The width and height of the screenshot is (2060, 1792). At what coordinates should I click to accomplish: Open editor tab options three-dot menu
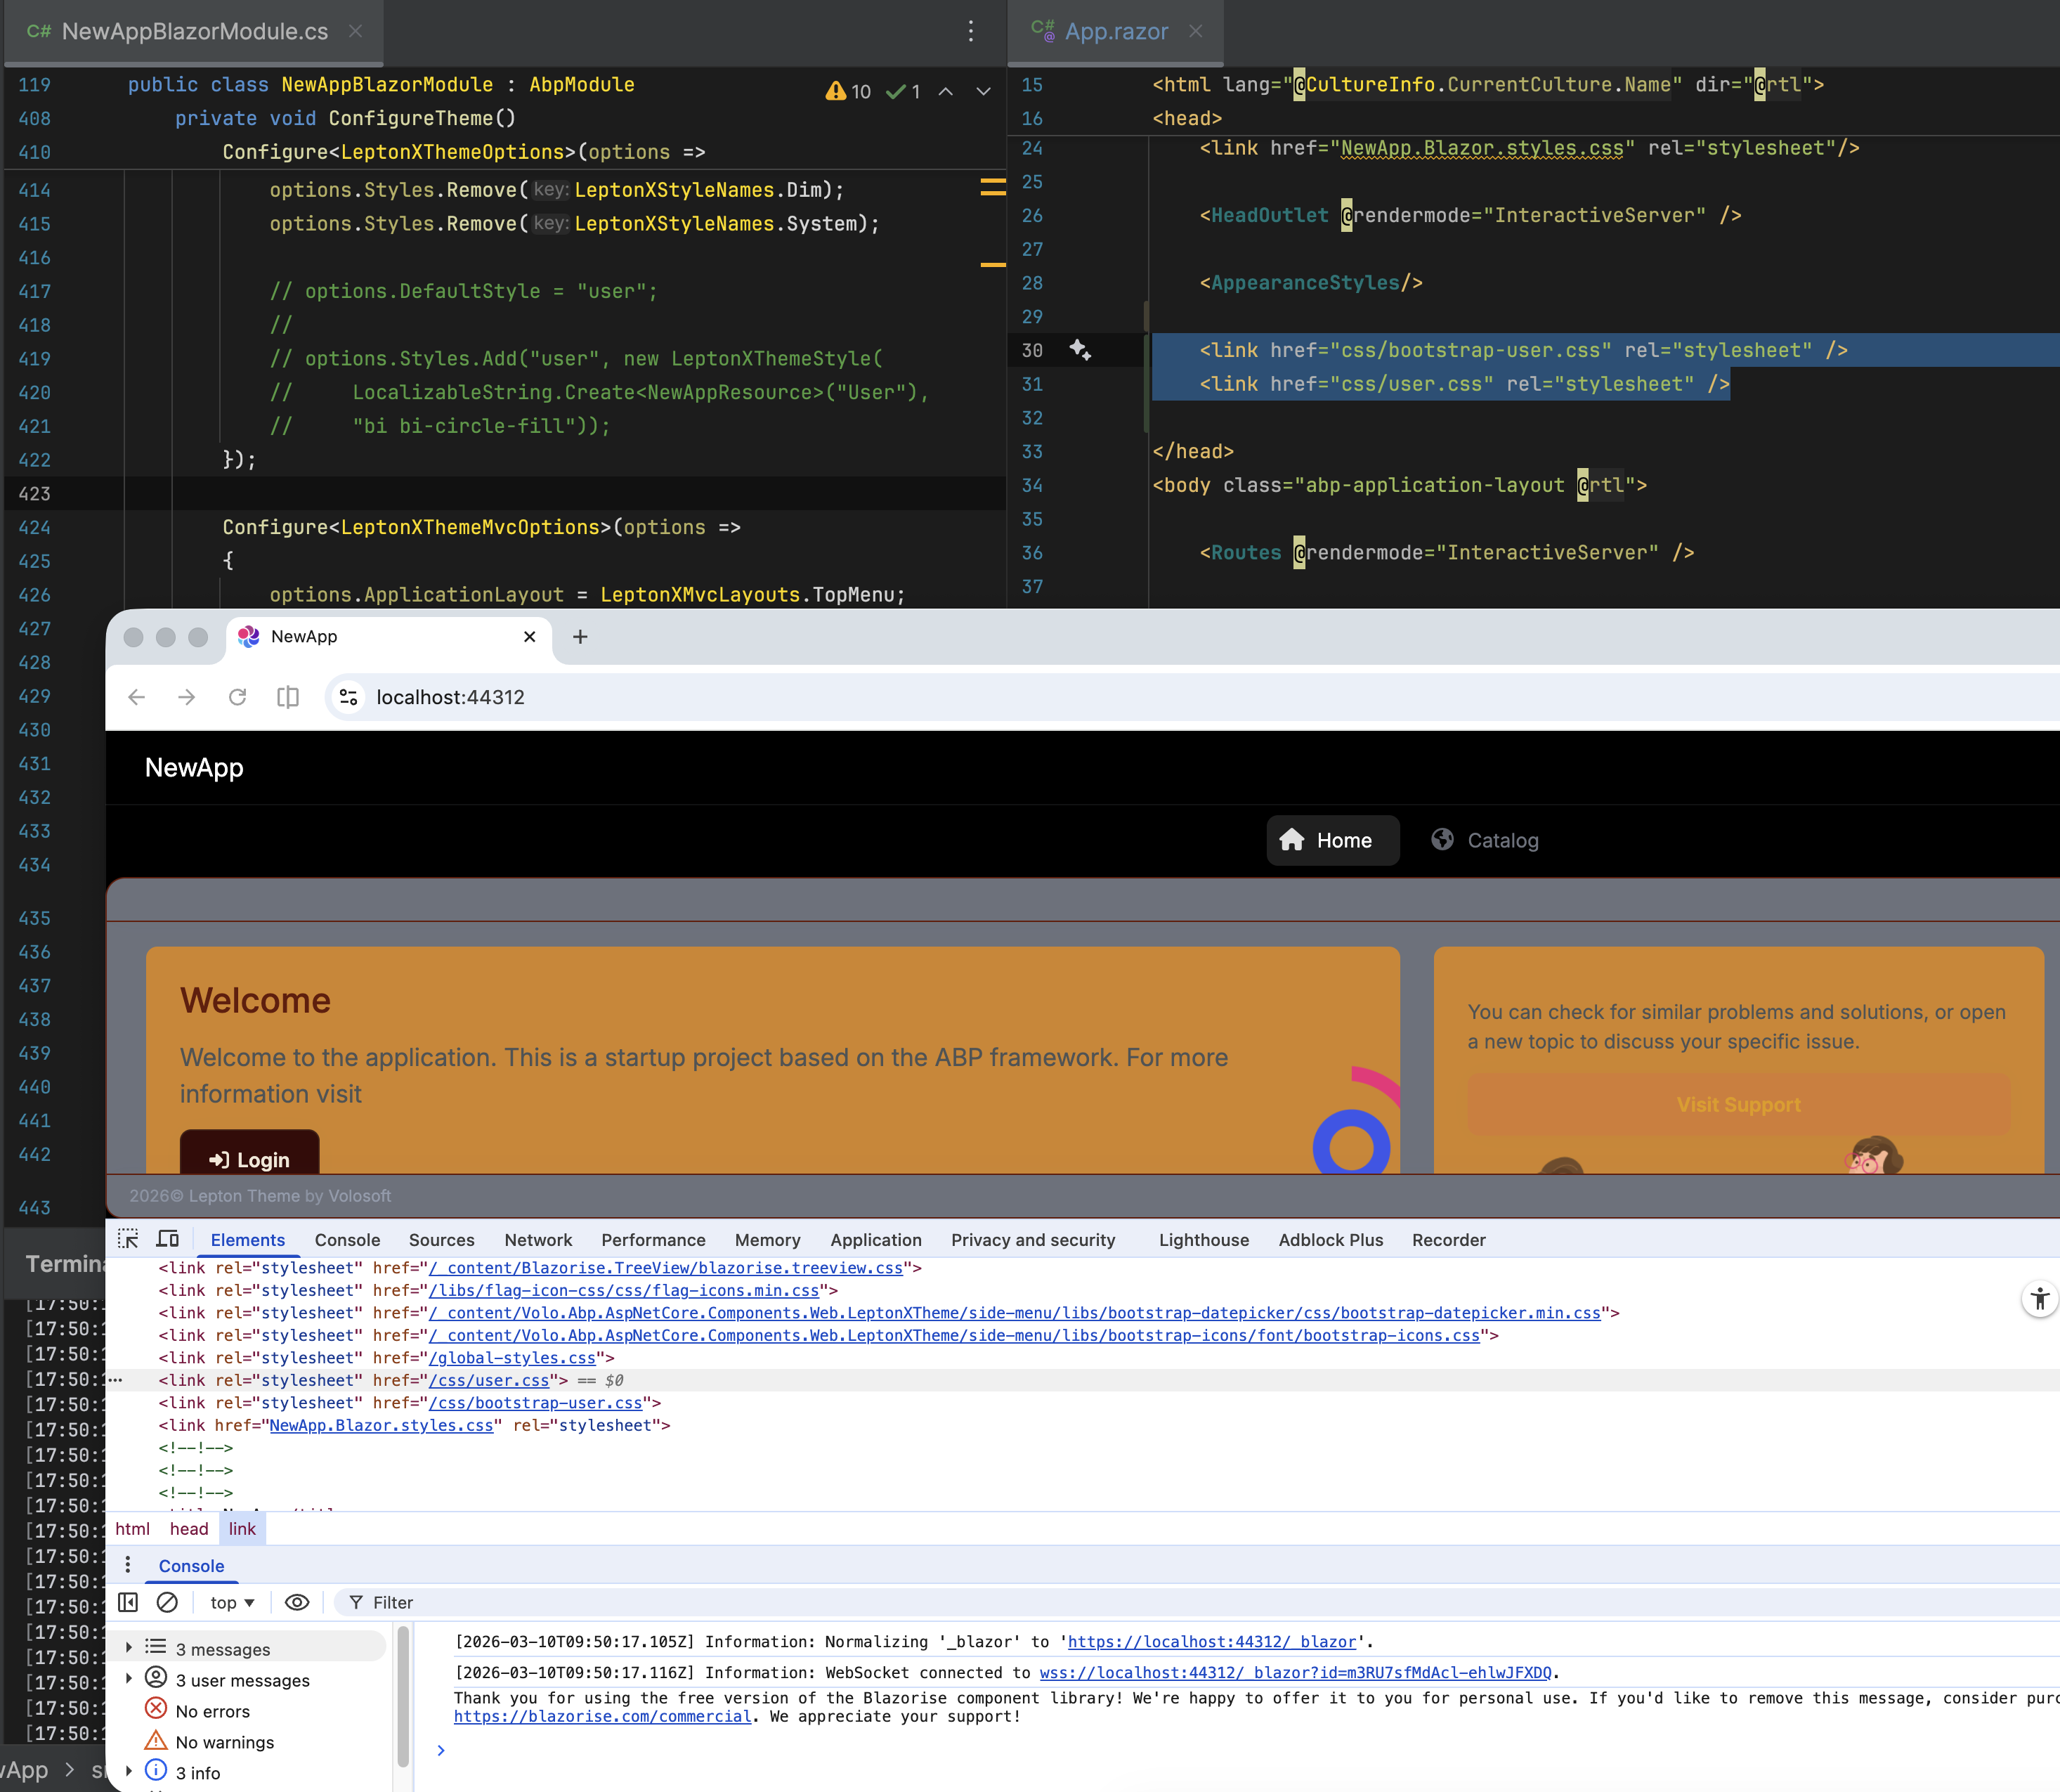970,31
